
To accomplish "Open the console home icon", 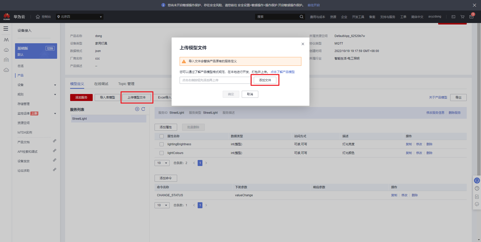I will click(x=38, y=17).
